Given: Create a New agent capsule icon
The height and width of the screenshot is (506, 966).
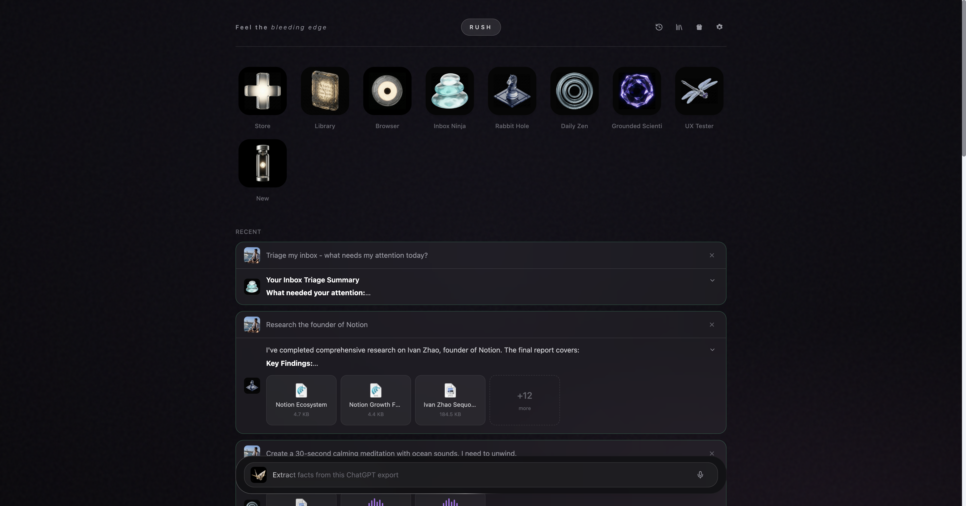Looking at the screenshot, I should click(x=262, y=163).
